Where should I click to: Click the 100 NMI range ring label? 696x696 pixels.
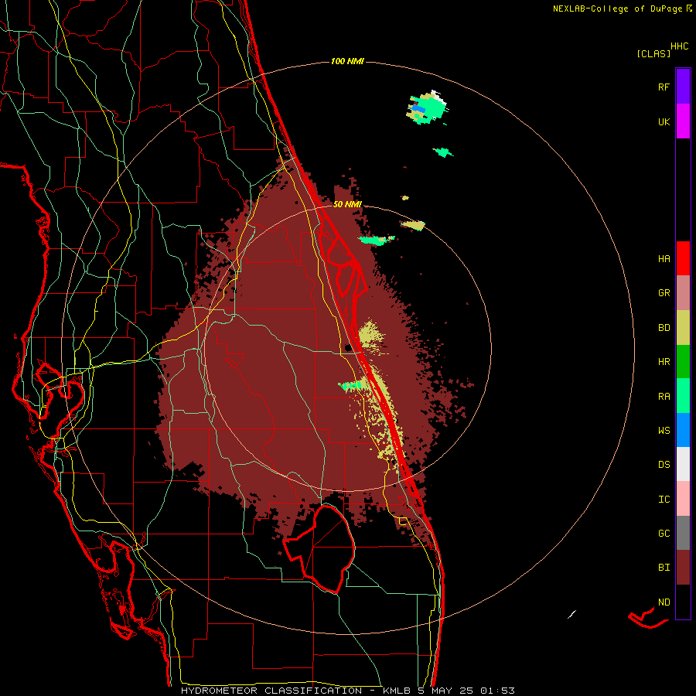pyautogui.click(x=347, y=61)
